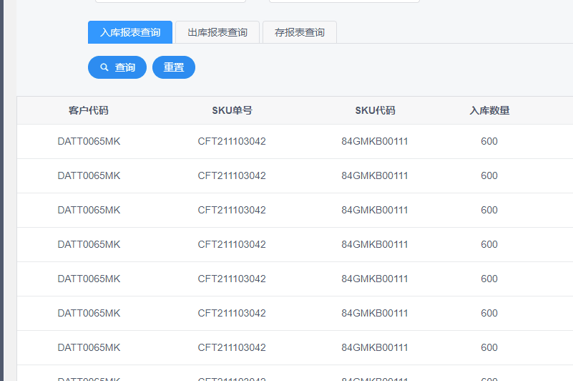Open the 出库报表查询 tab
The height and width of the screenshot is (381, 573).
(x=217, y=32)
